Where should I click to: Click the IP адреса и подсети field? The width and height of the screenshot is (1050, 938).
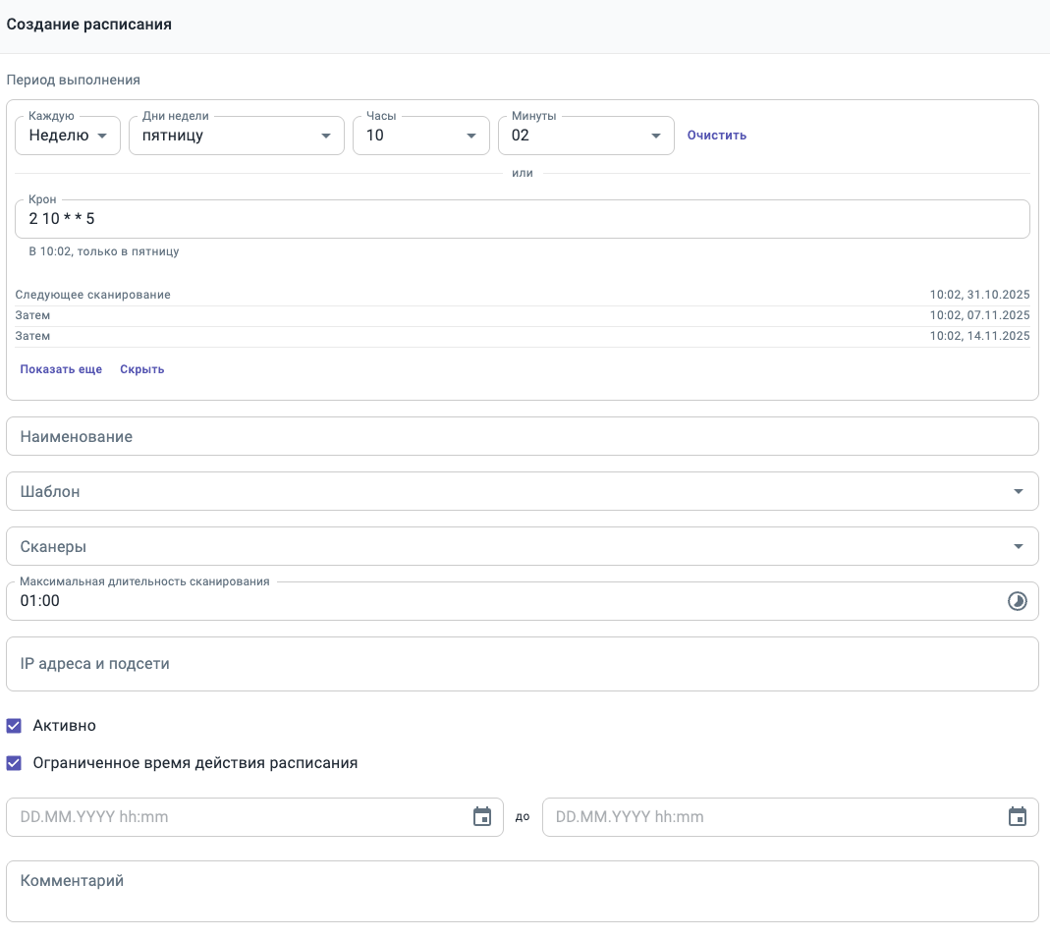click(522, 664)
